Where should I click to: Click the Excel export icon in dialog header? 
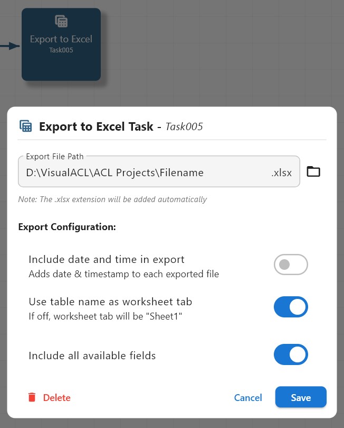[x=25, y=125]
